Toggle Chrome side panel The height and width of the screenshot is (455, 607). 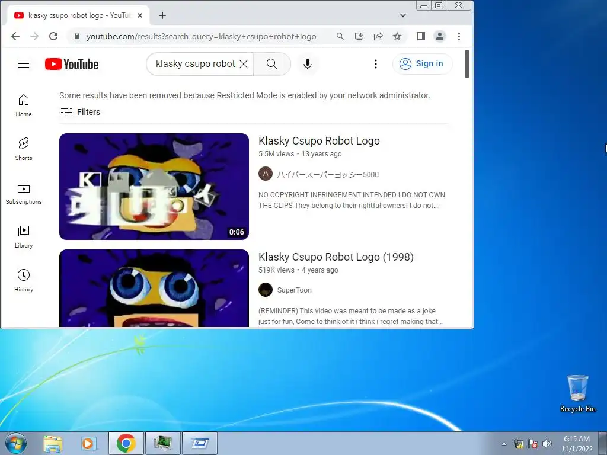(421, 36)
